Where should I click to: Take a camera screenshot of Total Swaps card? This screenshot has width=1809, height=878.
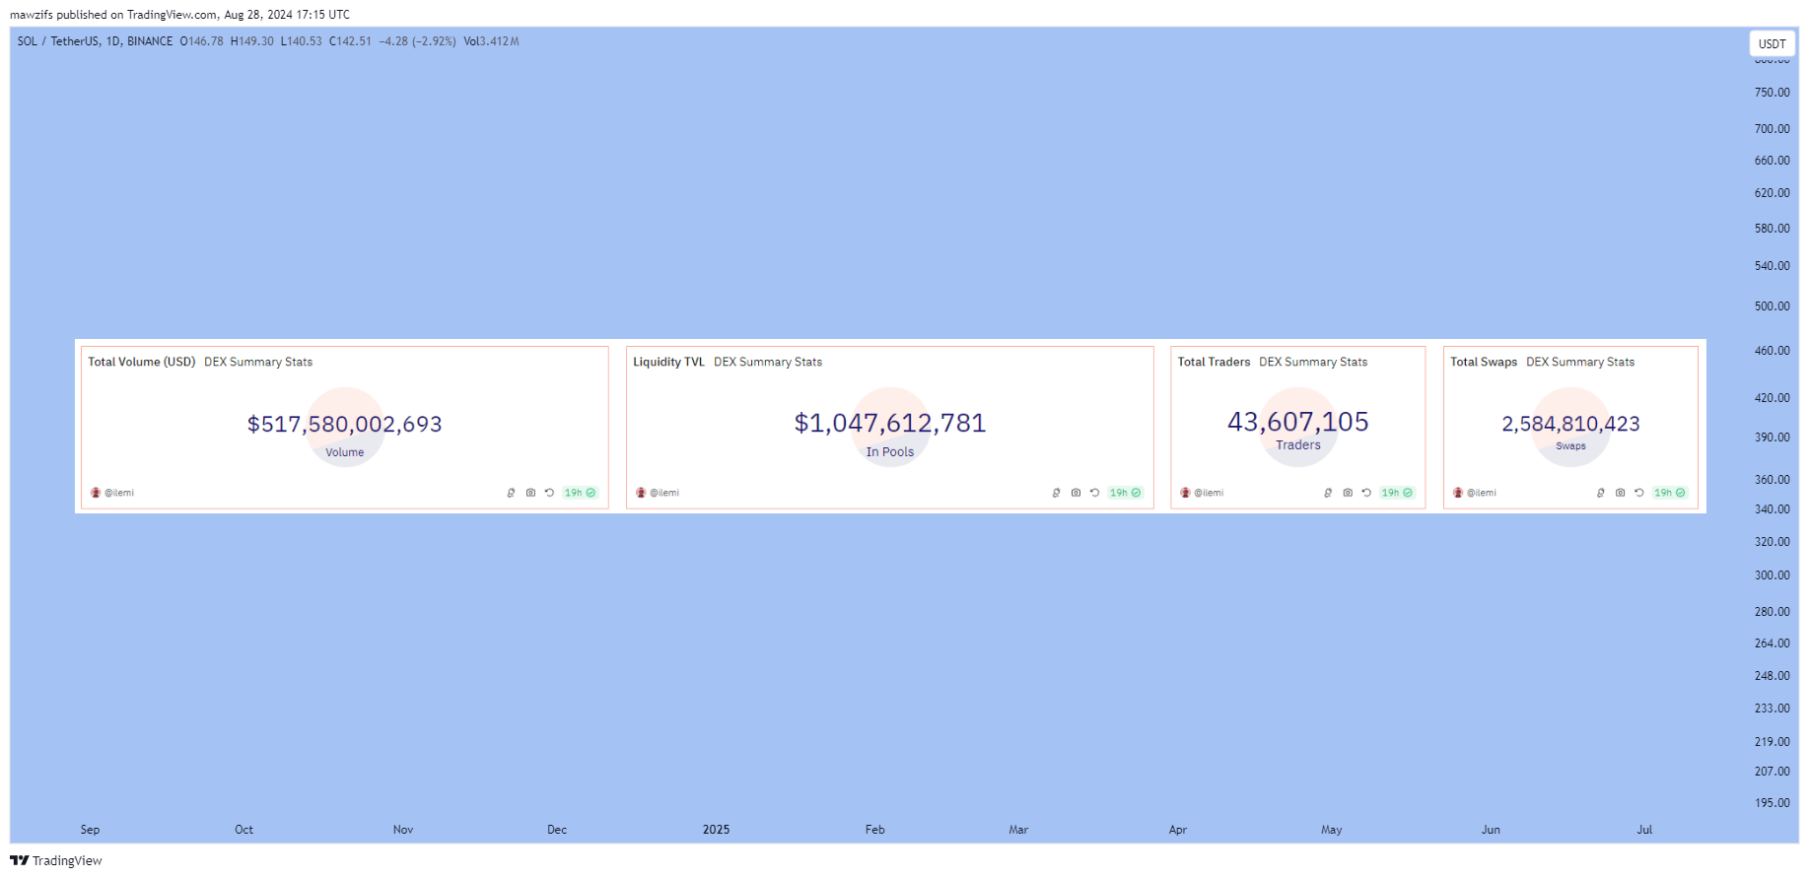pos(1620,493)
